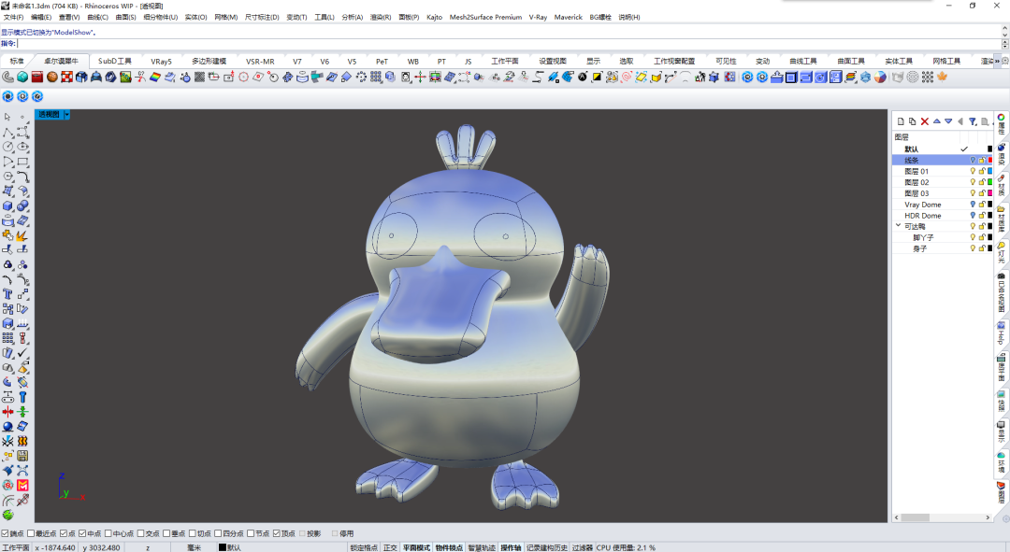This screenshot has height=552, width=1010.
Task: Switch to the VRay5 tab
Action: (x=161, y=61)
